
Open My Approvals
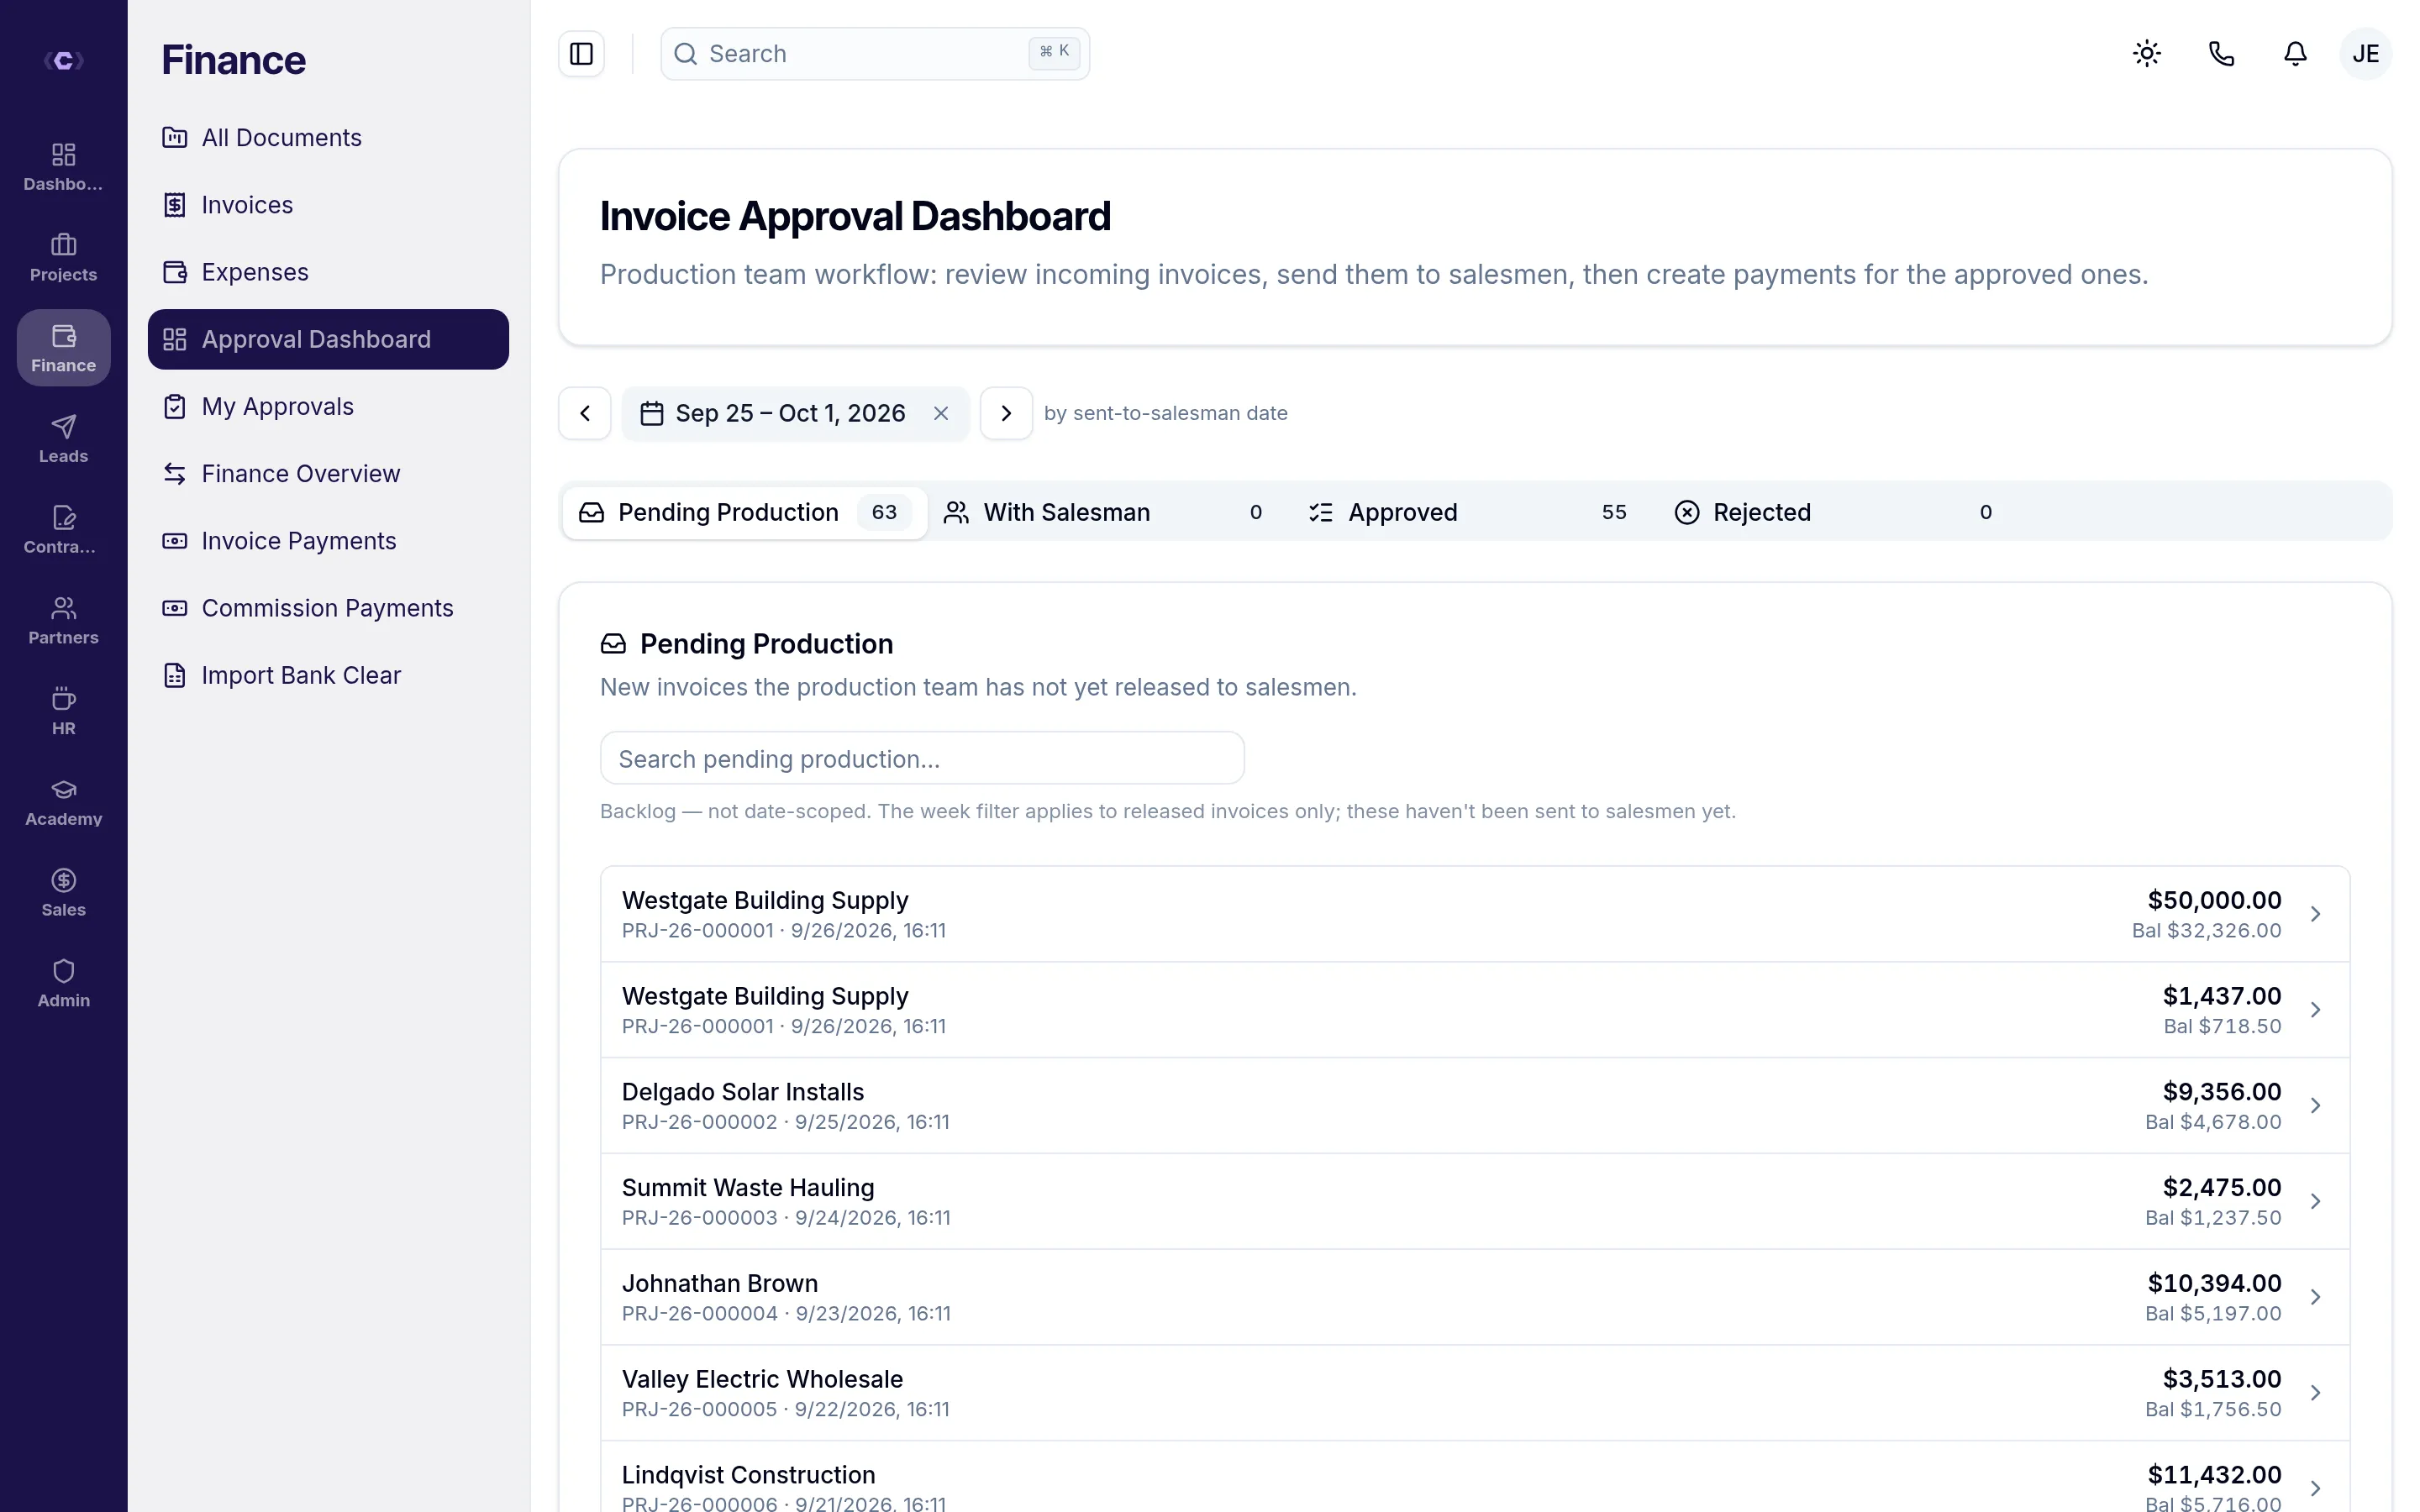coord(328,406)
